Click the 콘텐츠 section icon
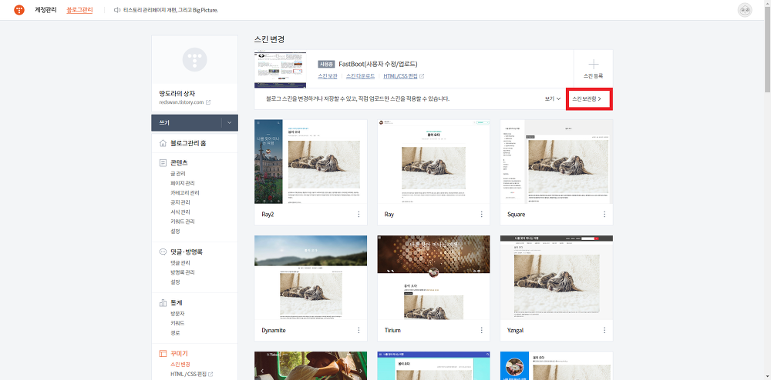This screenshot has width=771, height=380. click(163, 162)
